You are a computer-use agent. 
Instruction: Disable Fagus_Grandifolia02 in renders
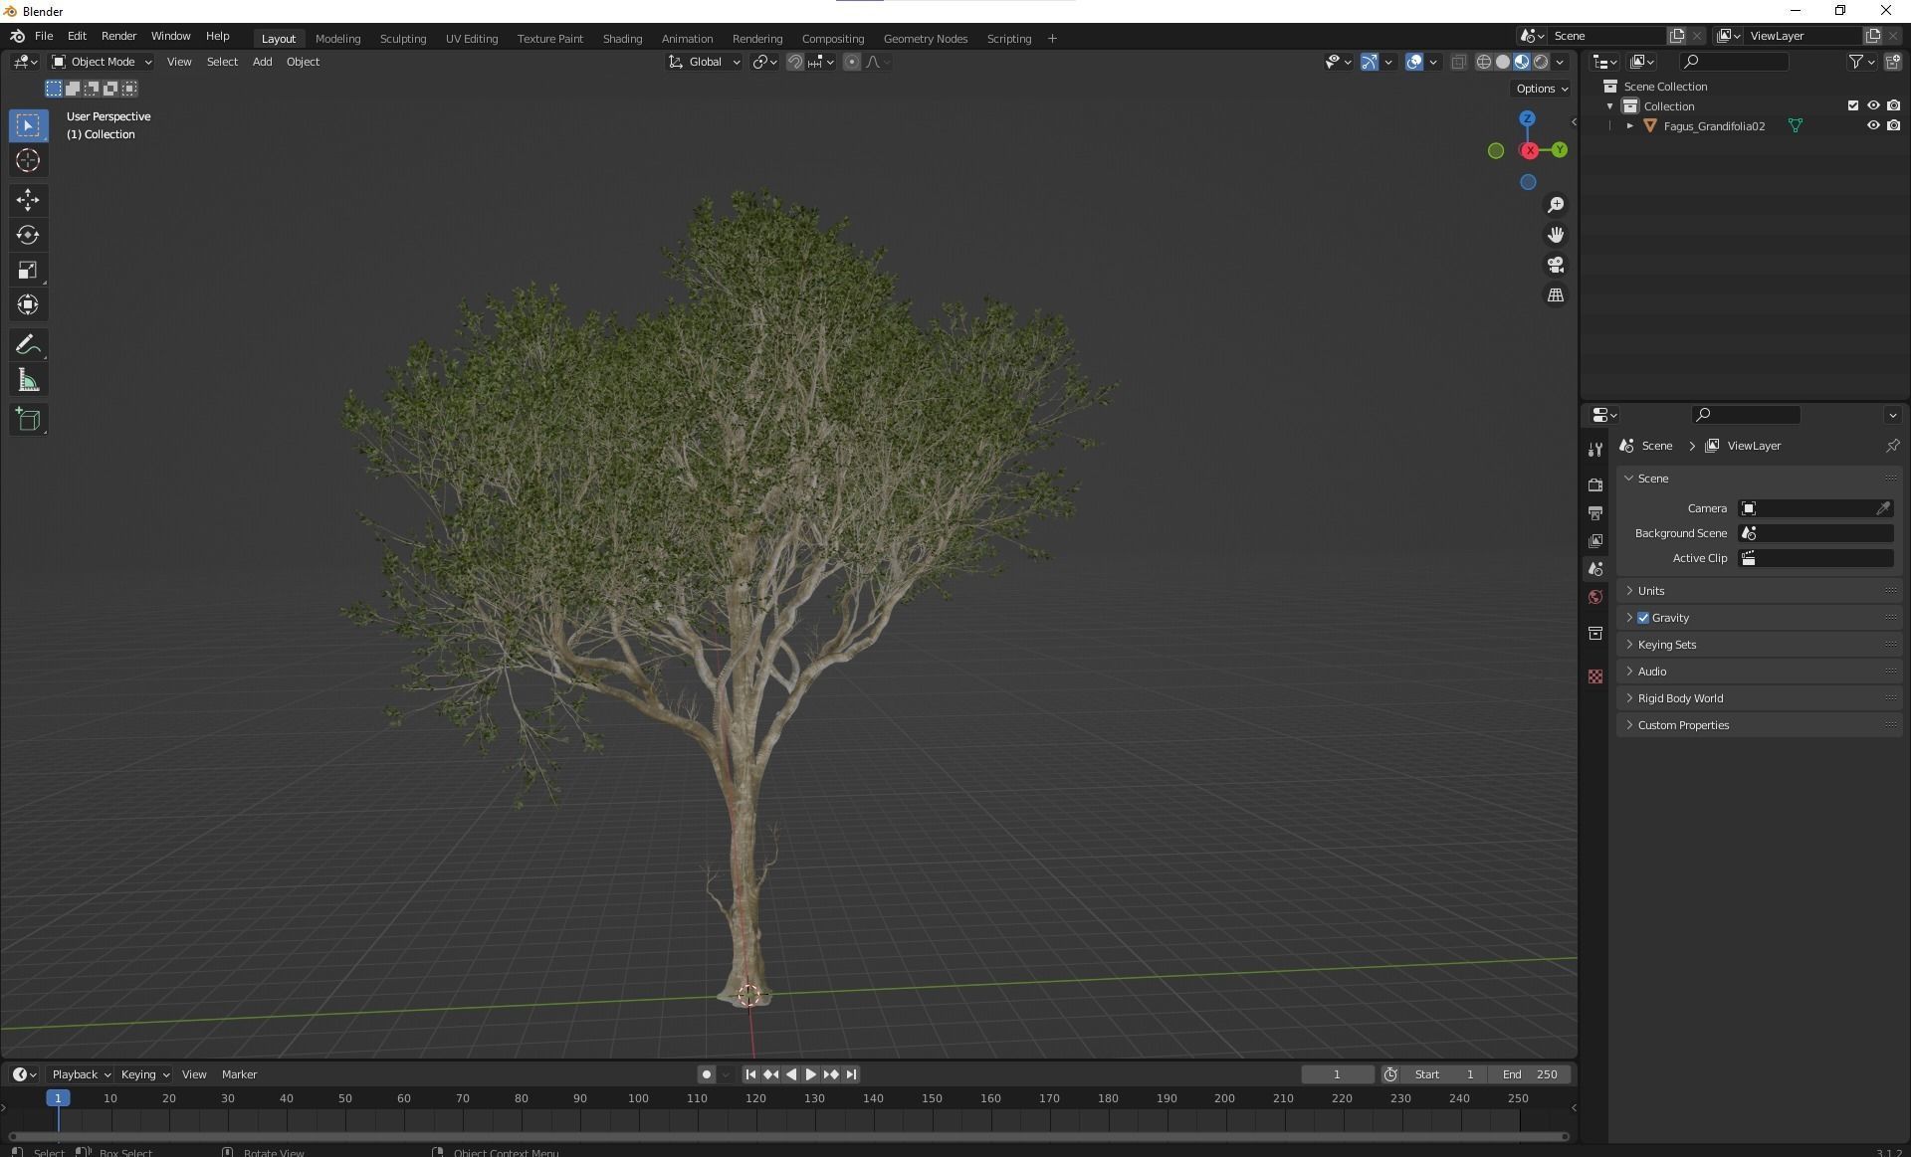(x=1893, y=125)
